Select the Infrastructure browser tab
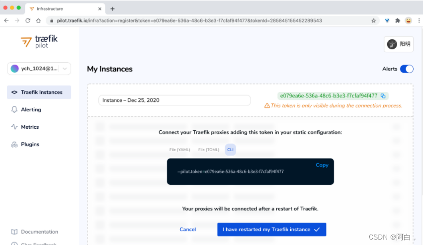Viewport: 423px width, 245px height. pyautogui.click(x=65, y=9)
